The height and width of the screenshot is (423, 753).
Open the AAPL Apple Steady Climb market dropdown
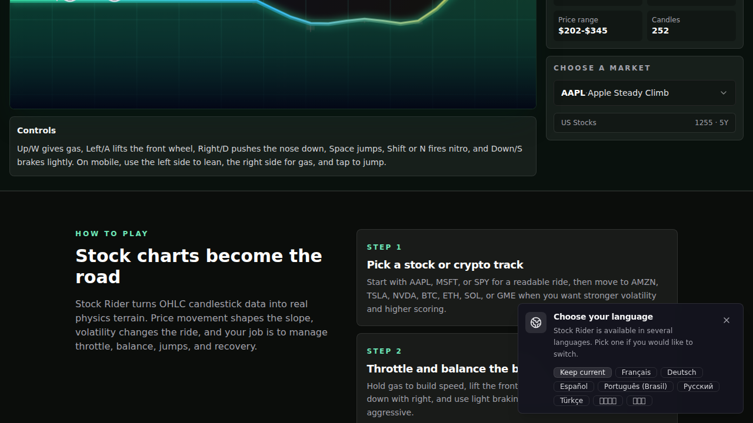tap(644, 93)
